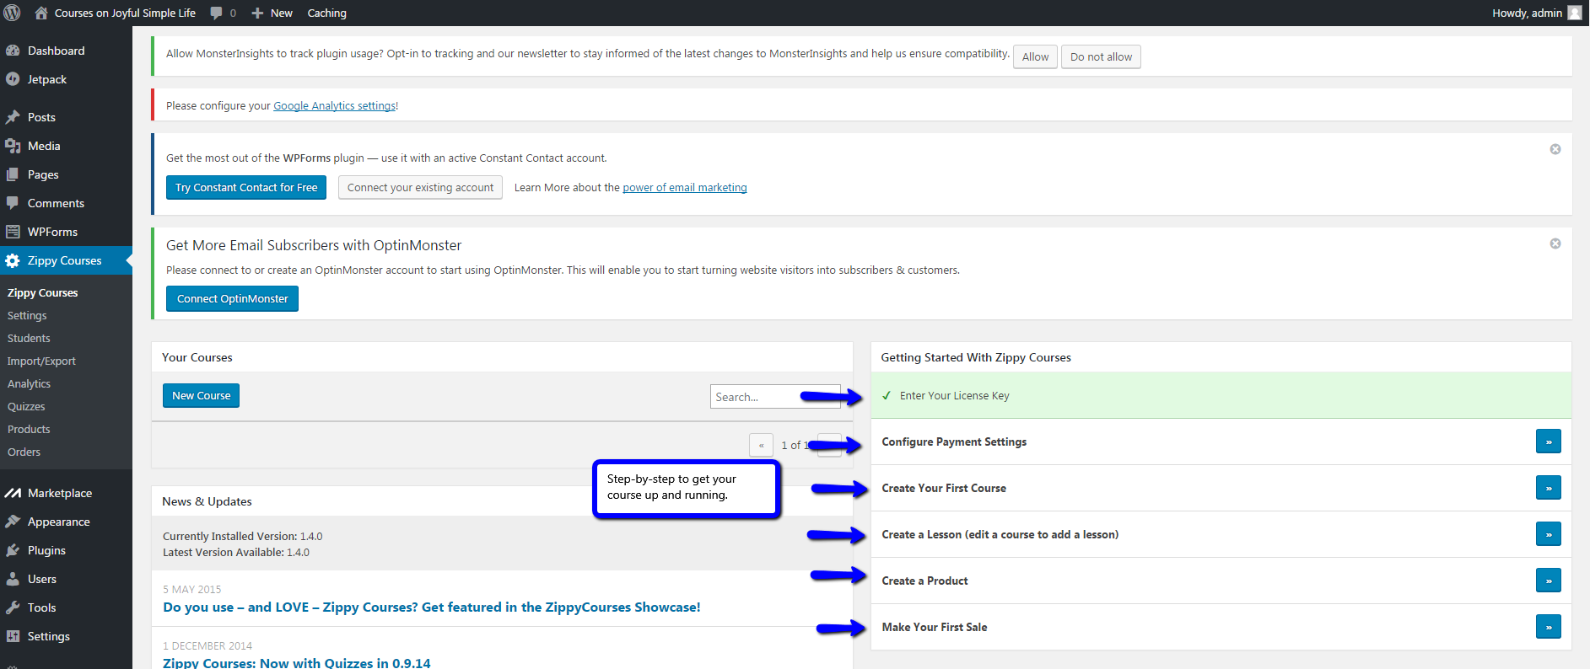The width and height of the screenshot is (1590, 669).
Task: Click the WPForms icon in the sidebar
Action: 13,232
